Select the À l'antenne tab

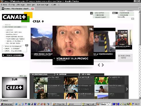(67, 74)
